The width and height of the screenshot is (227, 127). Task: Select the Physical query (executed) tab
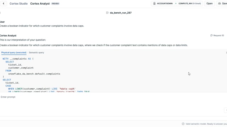(14, 53)
